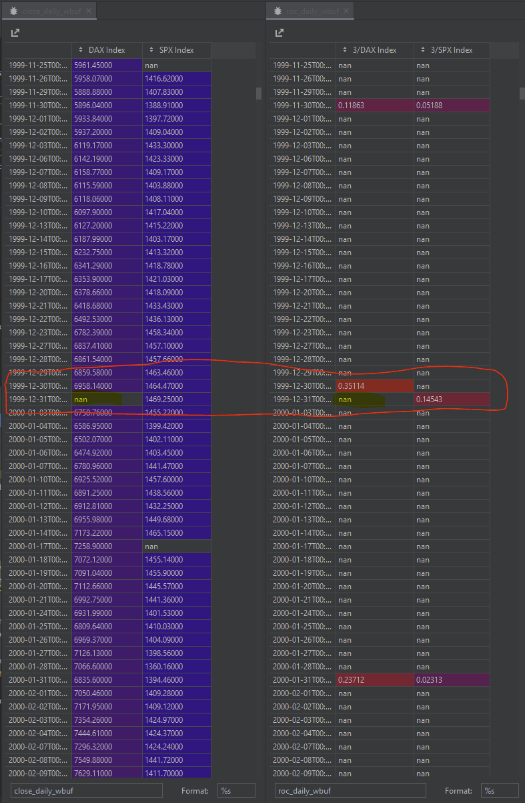
Task: Select DAX cell 6958.14000
Action: [107, 386]
